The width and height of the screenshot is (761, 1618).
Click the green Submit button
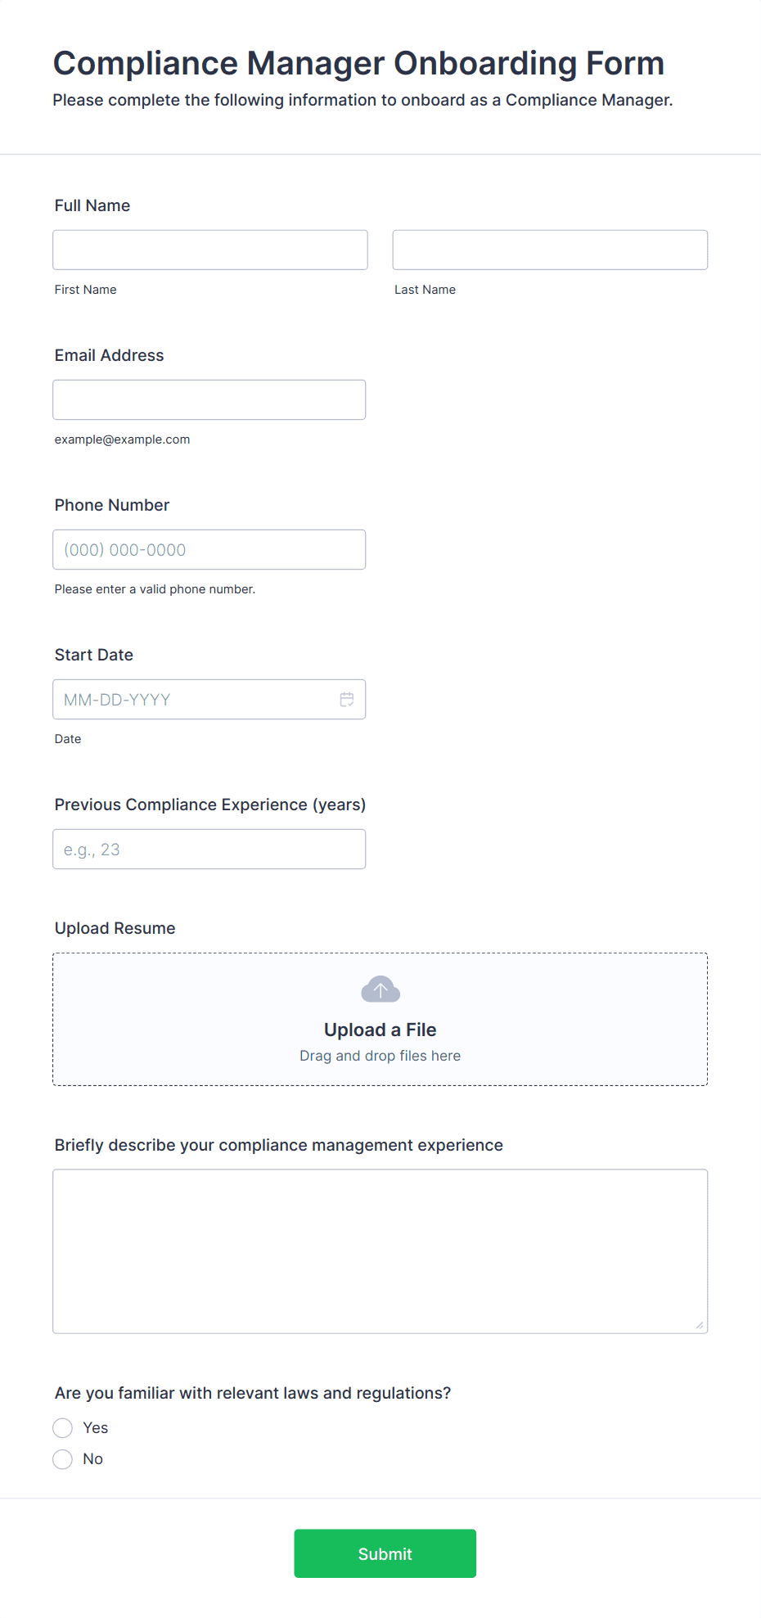[385, 1553]
